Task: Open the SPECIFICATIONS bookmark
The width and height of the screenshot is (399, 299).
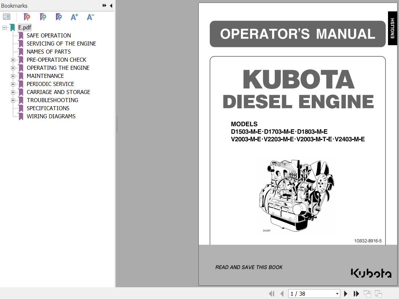Action: (48, 108)
